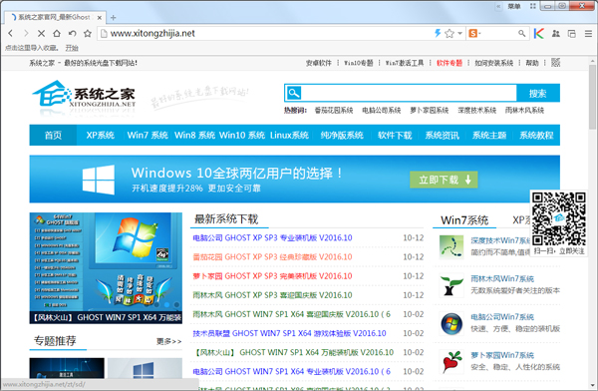Toggle the lightning speed mode icon
The width and height of the screenshot is (598, 391).
438,33
